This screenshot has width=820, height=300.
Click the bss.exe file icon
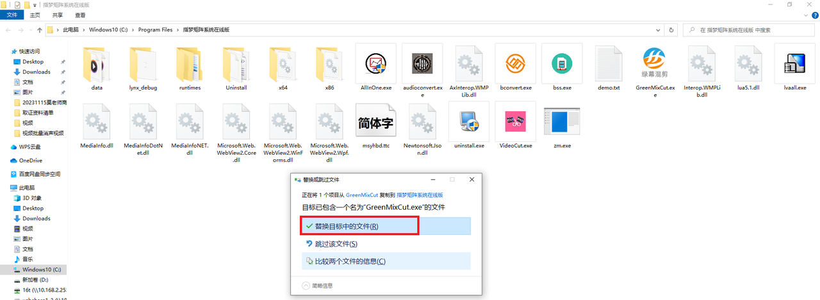coord(561,64)
